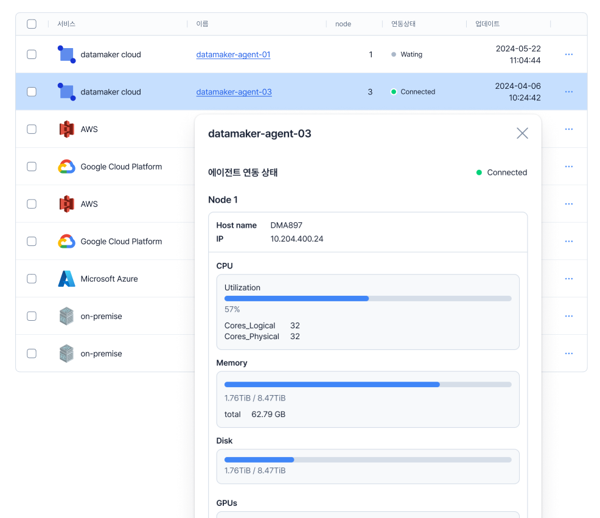This screenshot has width=600, height=518.
Task: Open more options for Microsoft Azure row
Action: click(568, 279)
